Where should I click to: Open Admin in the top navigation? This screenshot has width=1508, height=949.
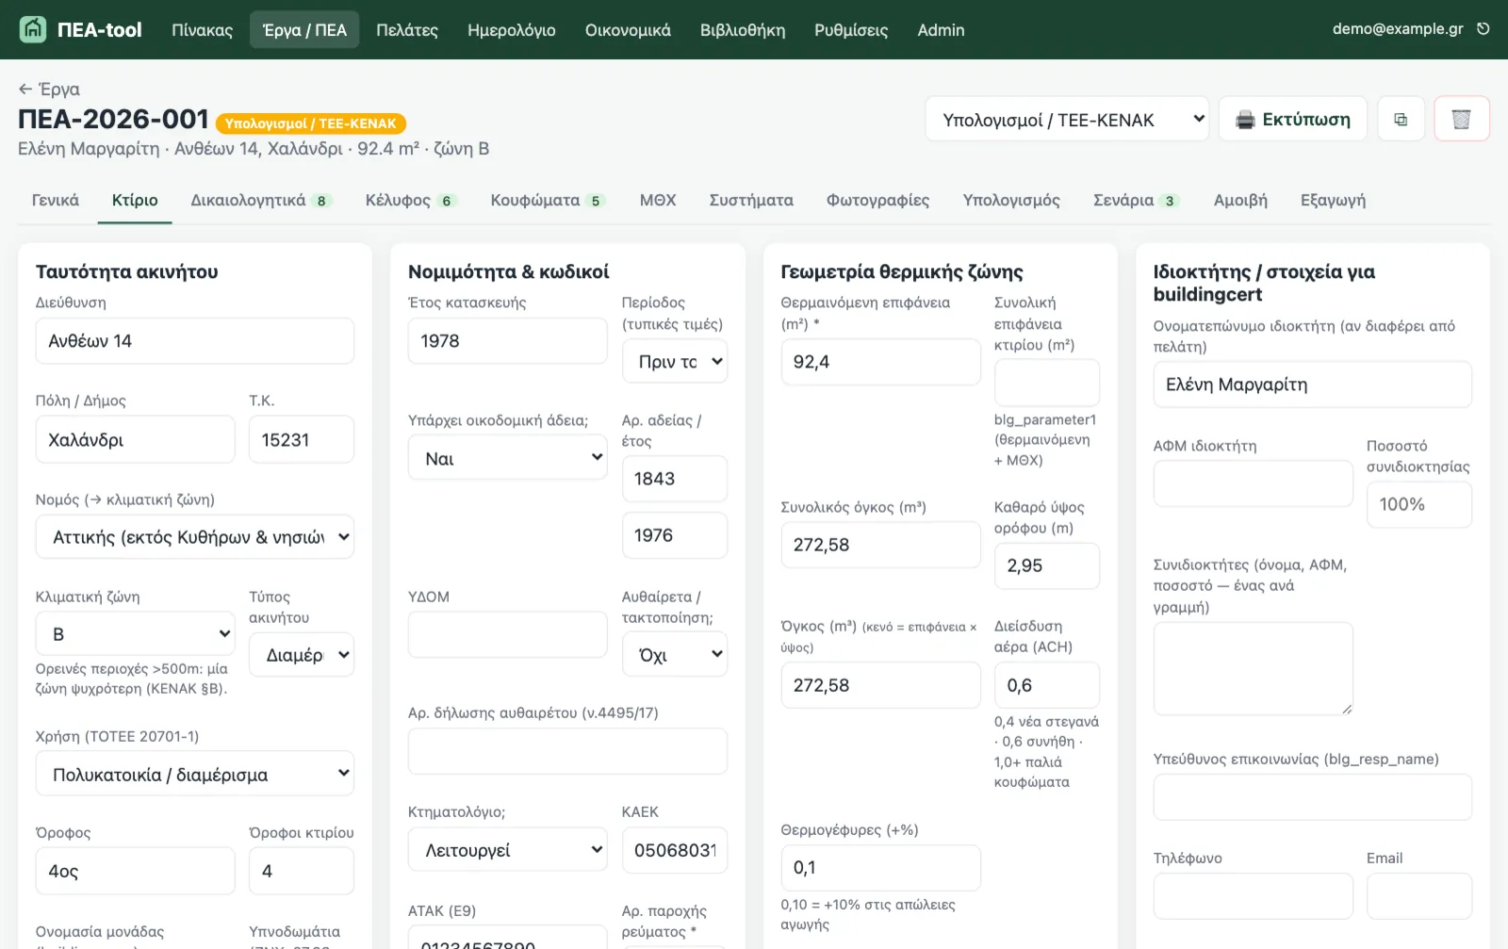941,30
